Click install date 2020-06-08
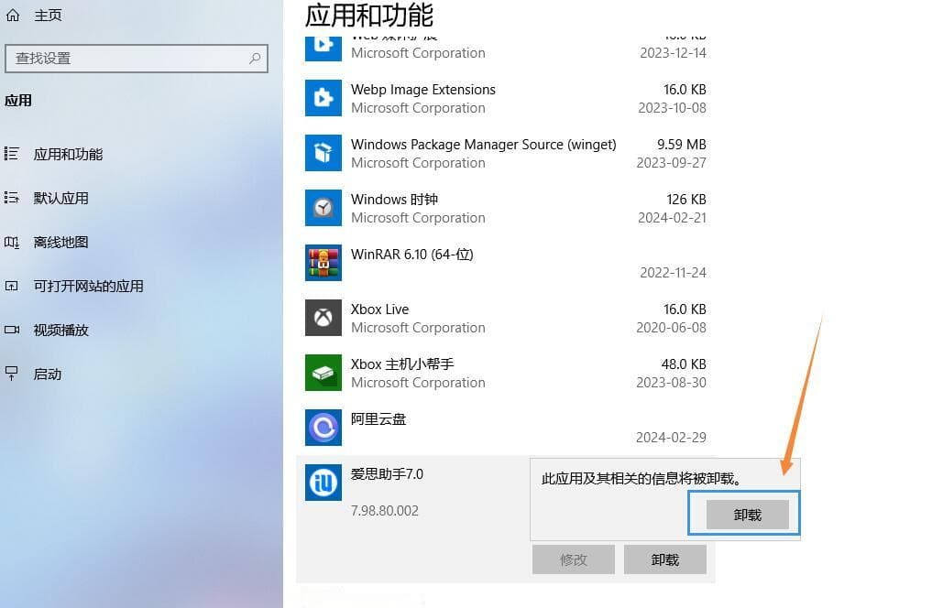The height and width of the screenshot is (608, 943). [671, 328]
